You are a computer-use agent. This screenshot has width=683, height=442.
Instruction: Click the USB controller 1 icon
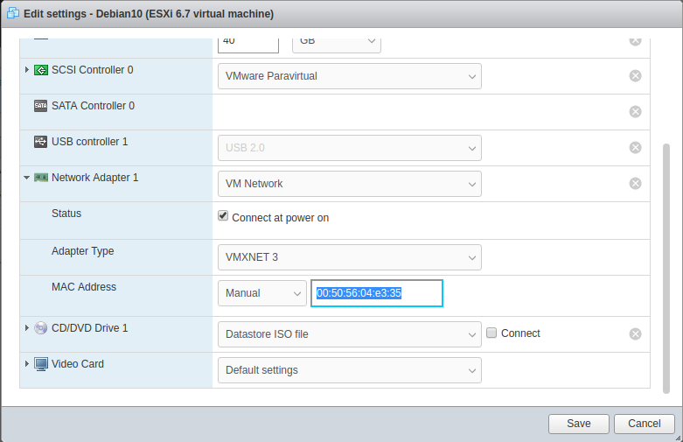pyautogui.click(x=41, y=141)
